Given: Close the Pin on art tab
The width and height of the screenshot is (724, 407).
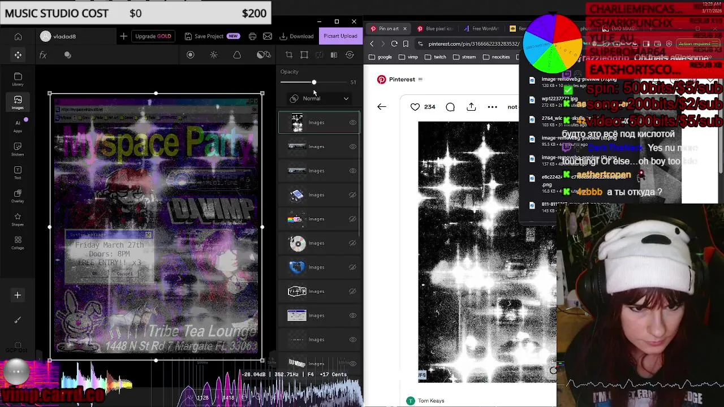Looking at the screenshot, I should [404, 28].
